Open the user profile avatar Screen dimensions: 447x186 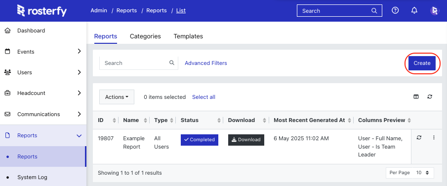435,11
